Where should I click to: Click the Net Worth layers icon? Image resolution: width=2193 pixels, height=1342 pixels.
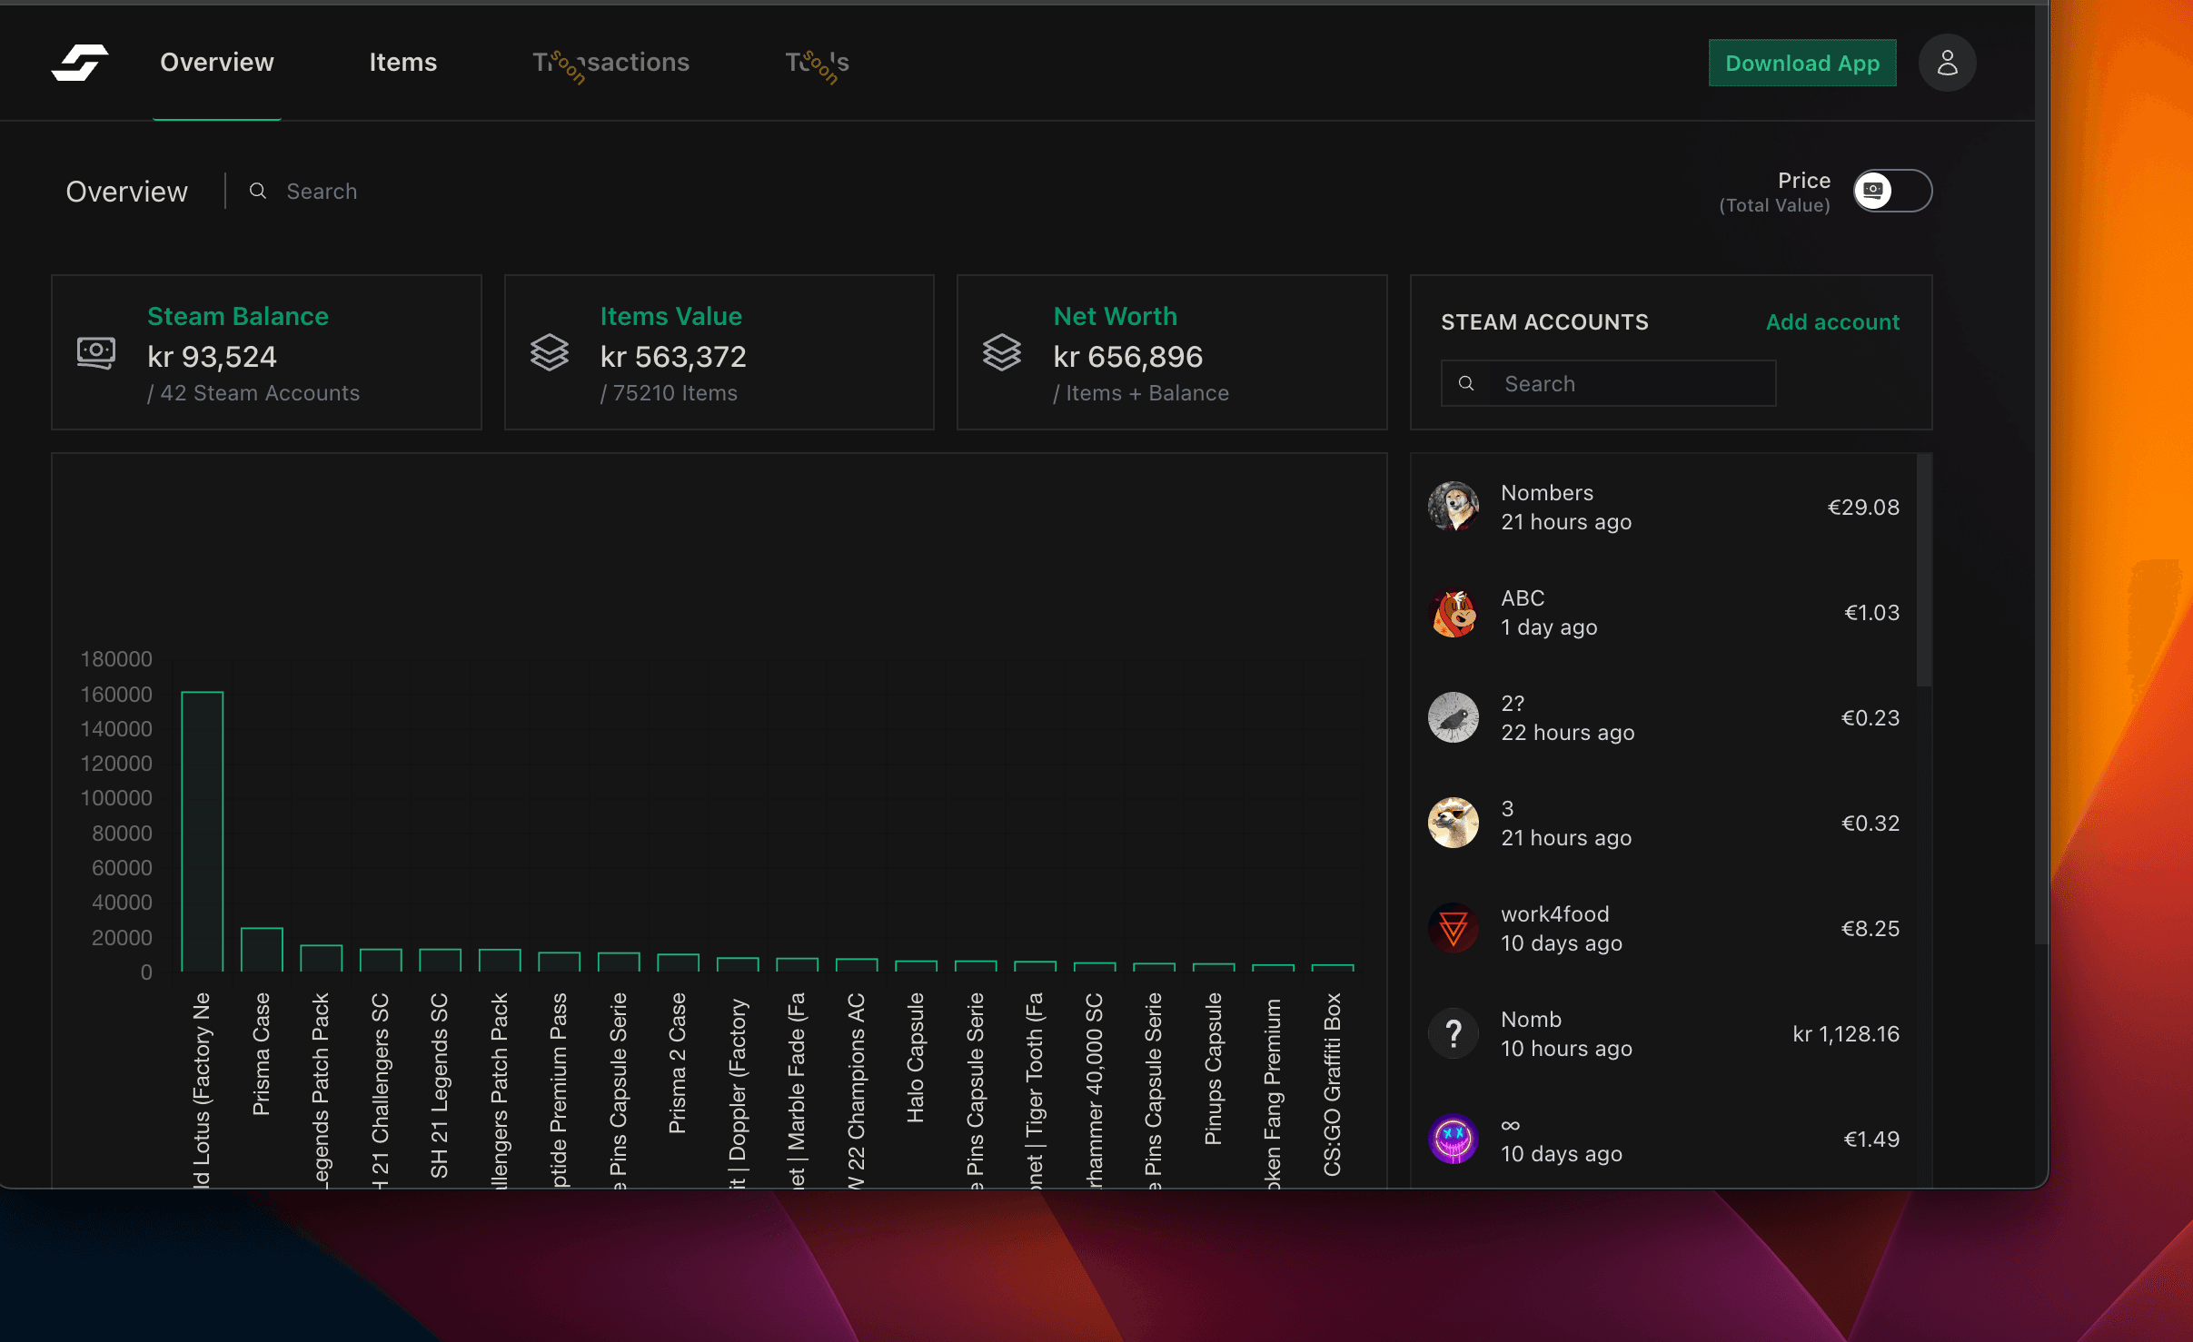(1002, 352)
